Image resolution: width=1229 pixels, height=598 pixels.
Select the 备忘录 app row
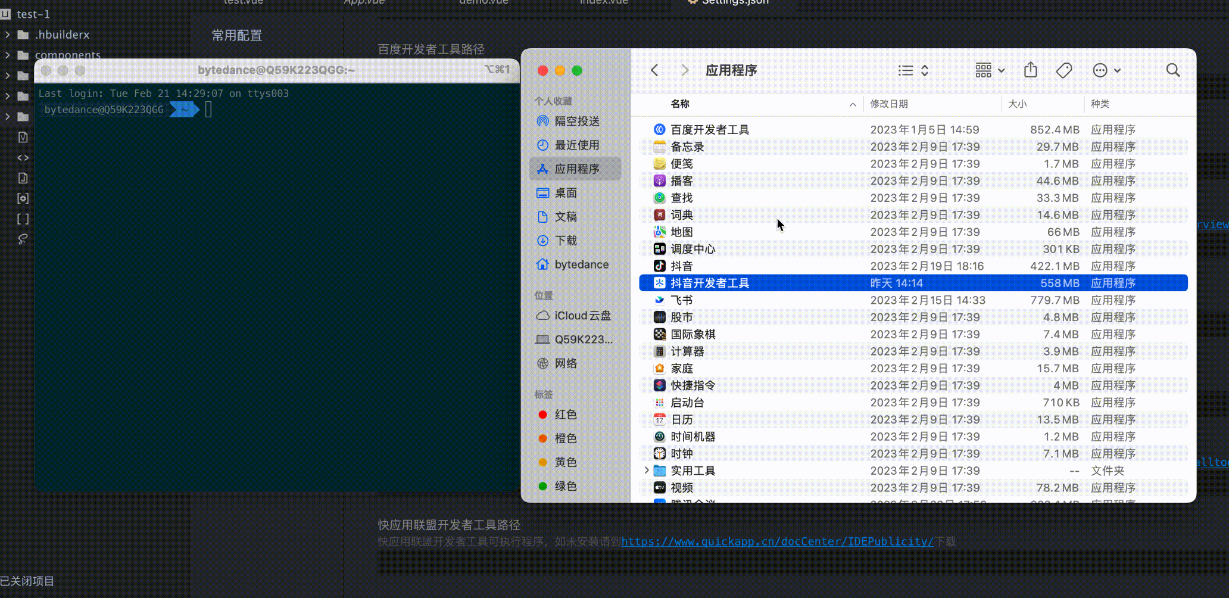913,147
